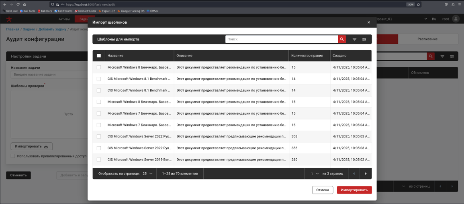
Task: Focus the Поиск search field
Action: click(x=281, y=39)
